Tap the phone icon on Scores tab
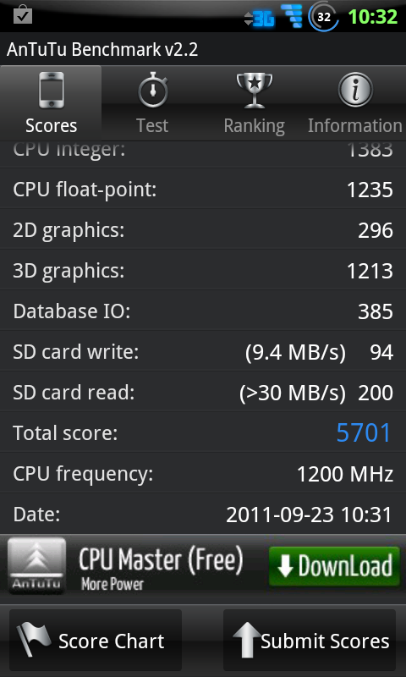The image size is (406, 677). coord(51,91)
